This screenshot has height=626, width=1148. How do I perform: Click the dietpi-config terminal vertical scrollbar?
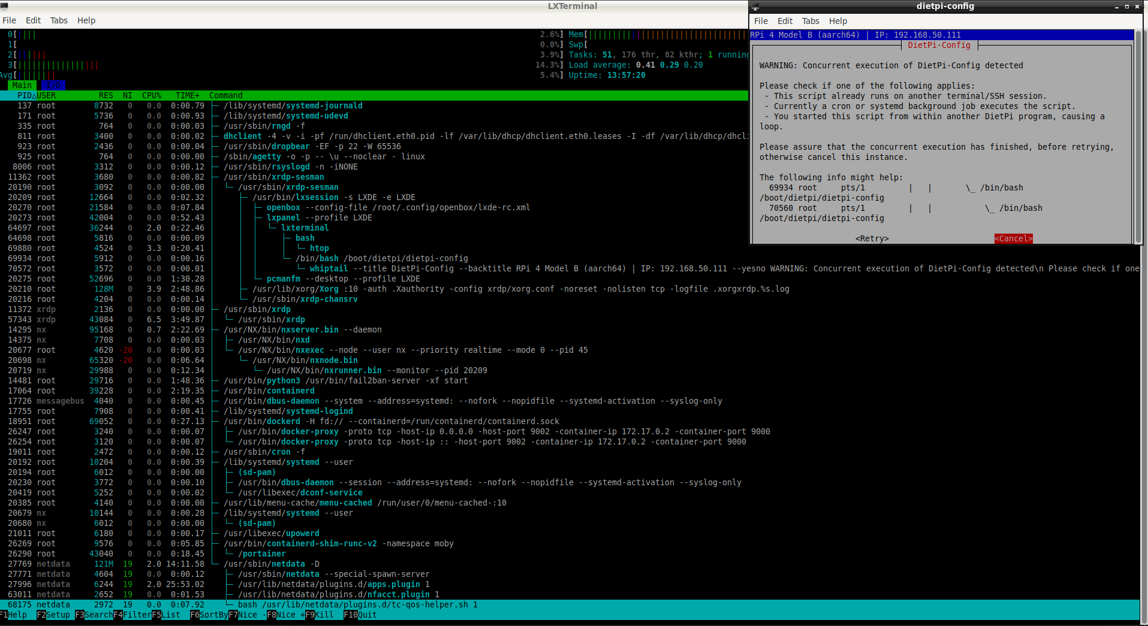1138,137
